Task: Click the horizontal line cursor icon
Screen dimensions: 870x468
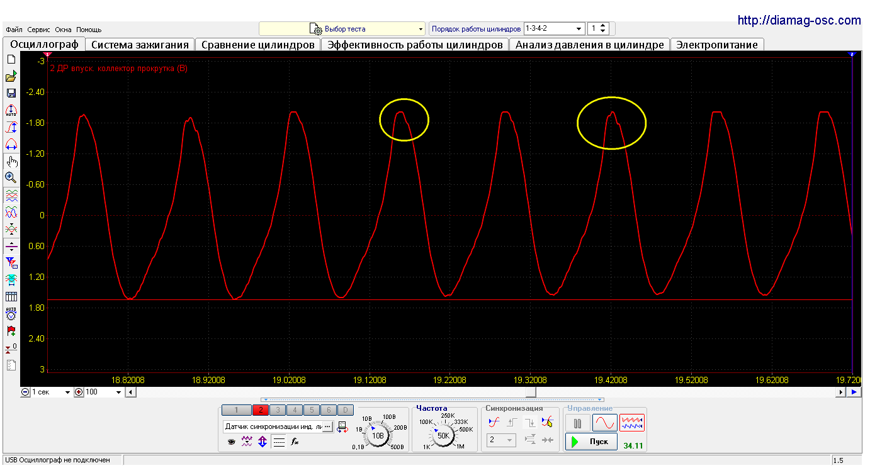Action: (x=11, y=246)
